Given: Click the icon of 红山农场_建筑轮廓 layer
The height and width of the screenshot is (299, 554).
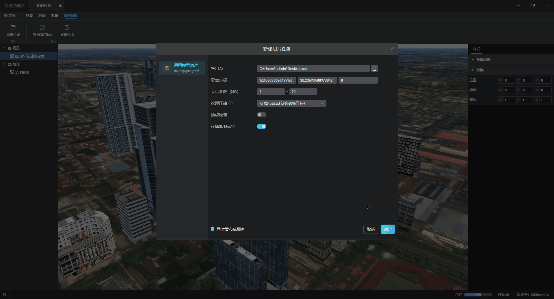Looking at the screenshot, I should (12, 56).
